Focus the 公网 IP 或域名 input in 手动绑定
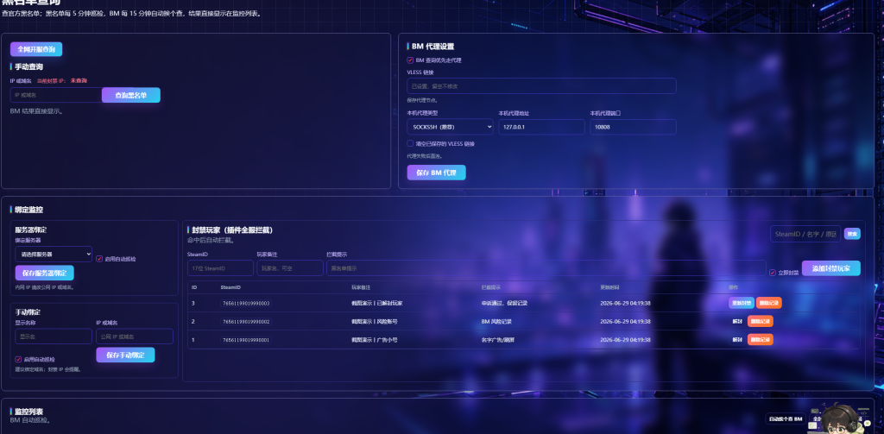The height and width of the screenshot is (434, 884). (x=135, y=337)
